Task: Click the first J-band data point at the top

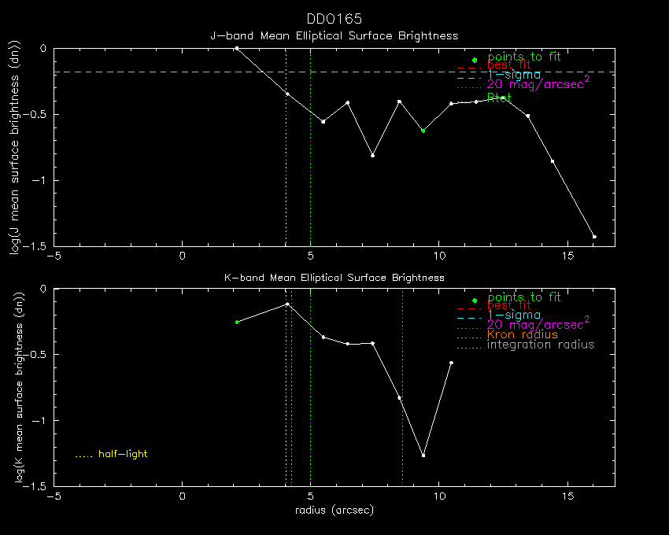Action: click(236, 48)
